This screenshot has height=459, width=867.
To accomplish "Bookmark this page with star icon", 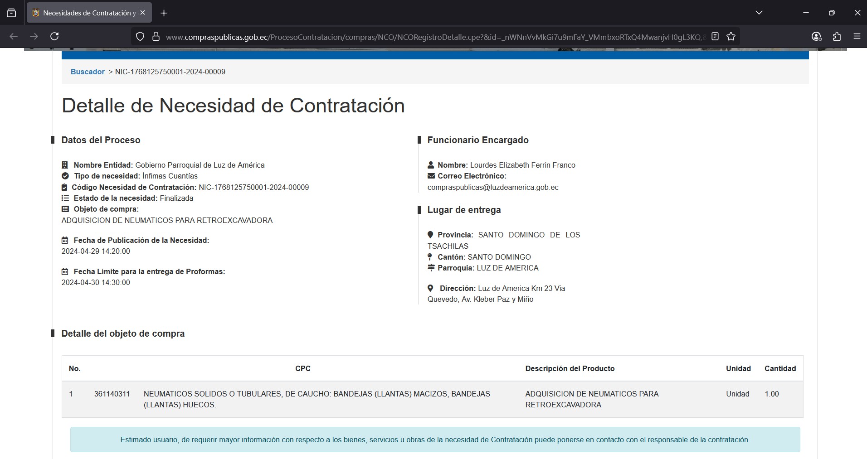I will (731, 37).
